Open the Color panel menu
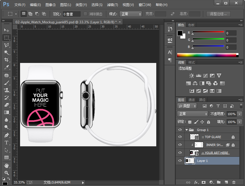Screen dimensions: 245x186 [240, 25]
